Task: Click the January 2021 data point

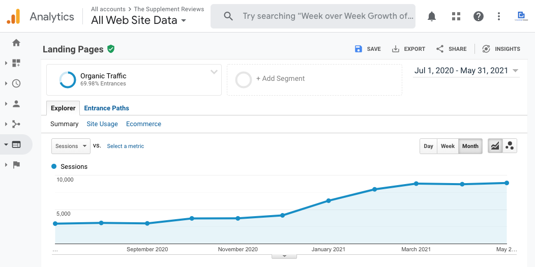Action: tap(329, 200)
